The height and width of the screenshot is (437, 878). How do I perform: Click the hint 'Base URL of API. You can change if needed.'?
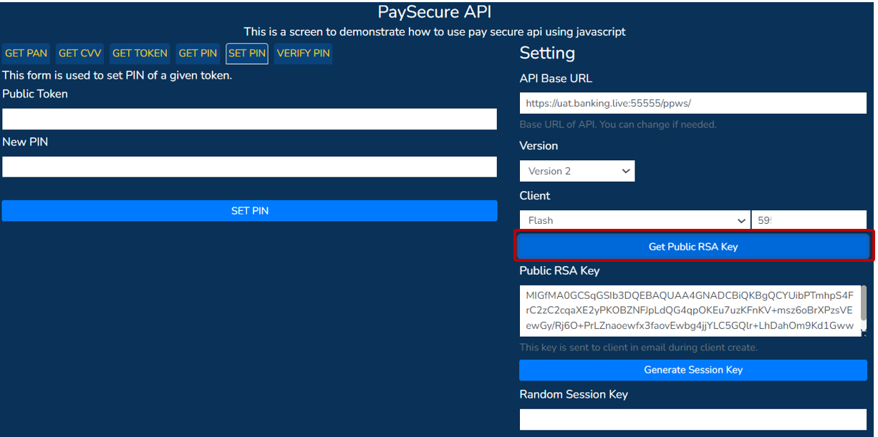pyautogui.click(x=618, y=124)
